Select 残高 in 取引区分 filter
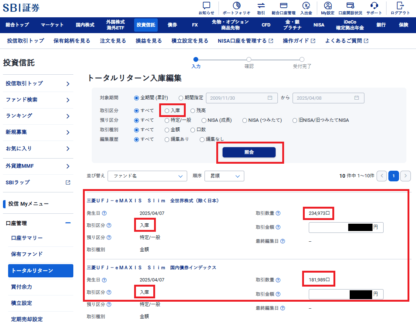Screen dimensions: 416x323 coord(193,111)
